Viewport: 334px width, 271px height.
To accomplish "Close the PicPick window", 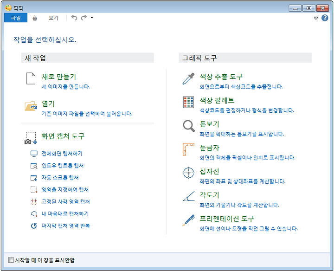I will 322,8.
